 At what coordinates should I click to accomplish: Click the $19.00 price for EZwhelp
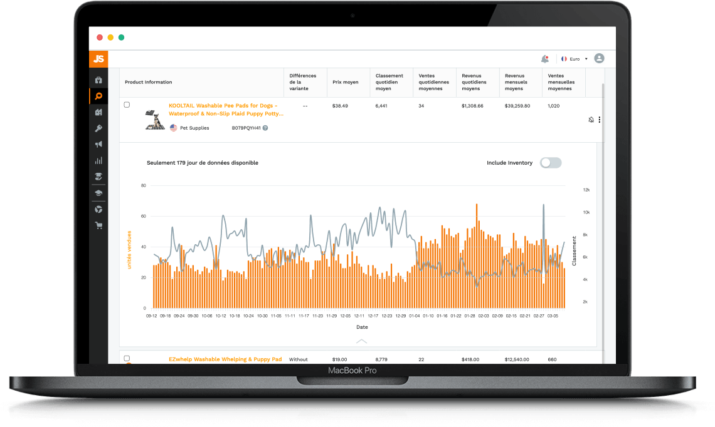coord(340,359)
